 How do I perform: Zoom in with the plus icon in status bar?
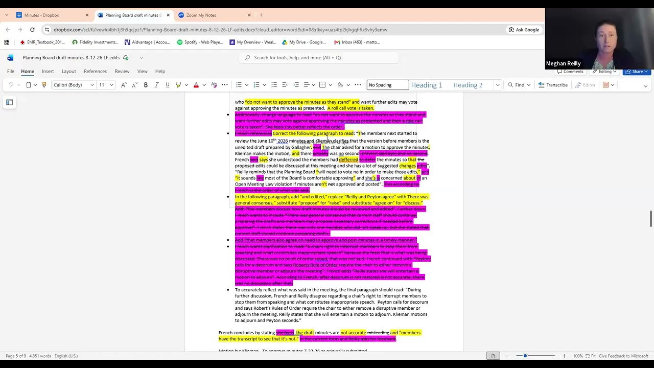564,356
